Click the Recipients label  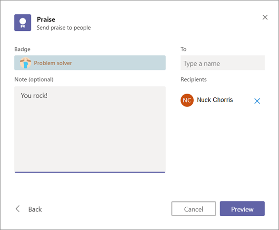[194, 79]
